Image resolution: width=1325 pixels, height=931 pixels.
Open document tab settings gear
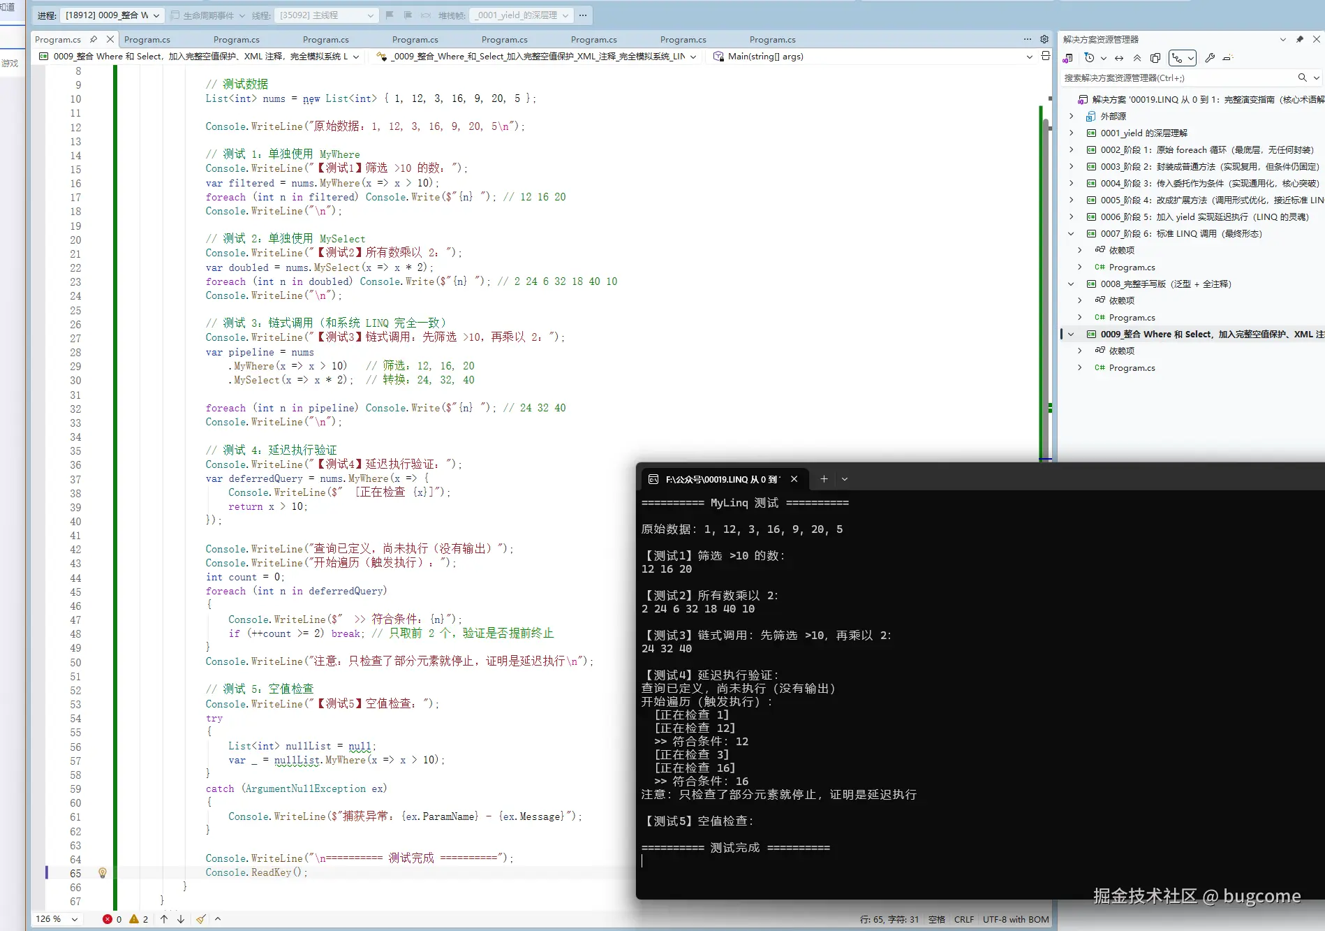click(x=1044, y=39)
